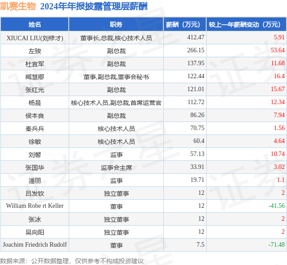Select the change value 10.74
Image resolution: width=287 pixels, height=265 pixels.
coord(278,154)
